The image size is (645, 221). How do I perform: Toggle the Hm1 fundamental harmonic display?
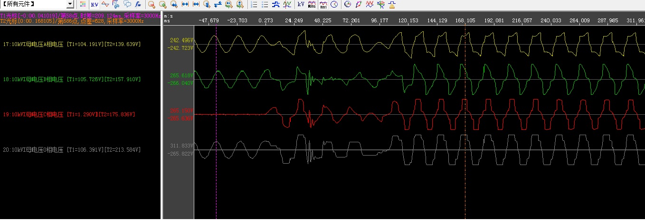pyautogui.click(x=323, y=4)
